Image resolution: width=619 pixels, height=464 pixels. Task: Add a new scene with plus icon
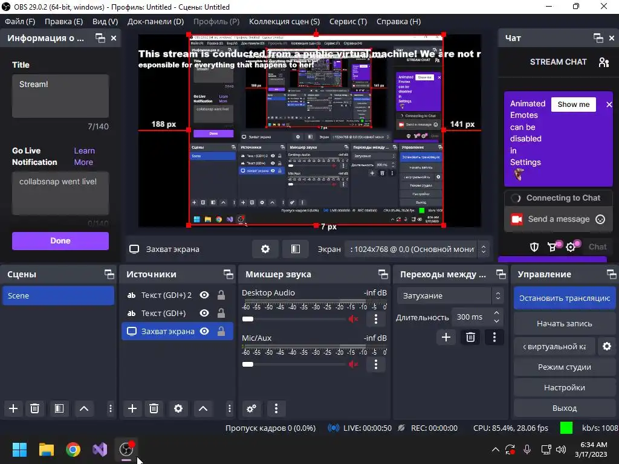[x=13, y=408]
